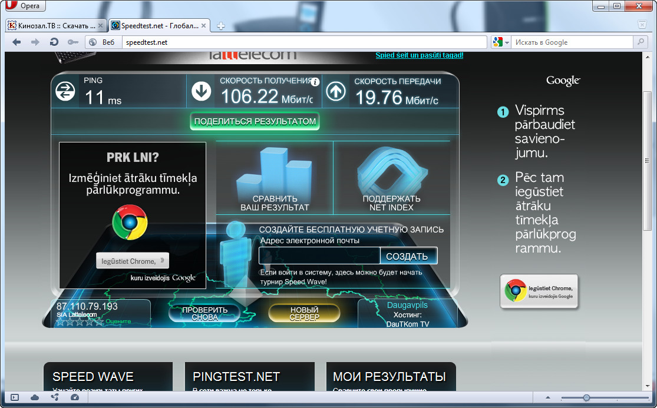The image size is (657, 408).
Task: Go back with the back arrow
Action: [16, 42]
